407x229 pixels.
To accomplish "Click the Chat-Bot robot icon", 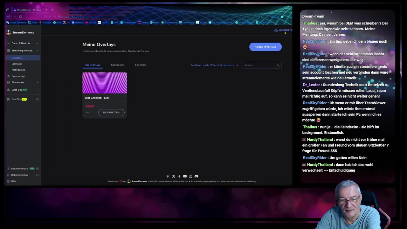I will coord(9,90).
